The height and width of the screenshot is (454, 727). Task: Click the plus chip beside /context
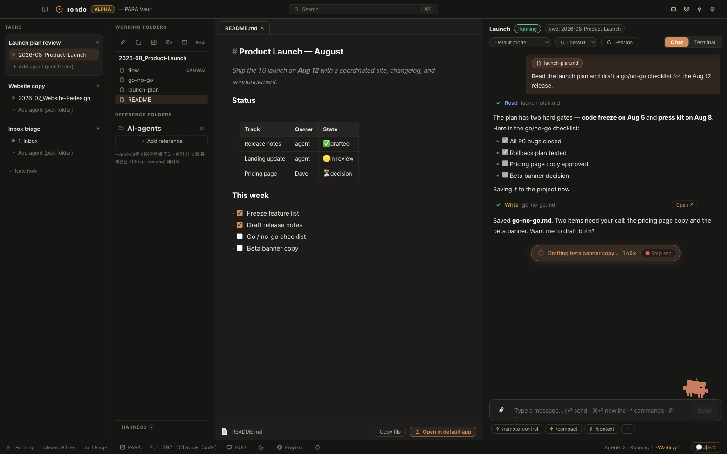click(628, 429)
